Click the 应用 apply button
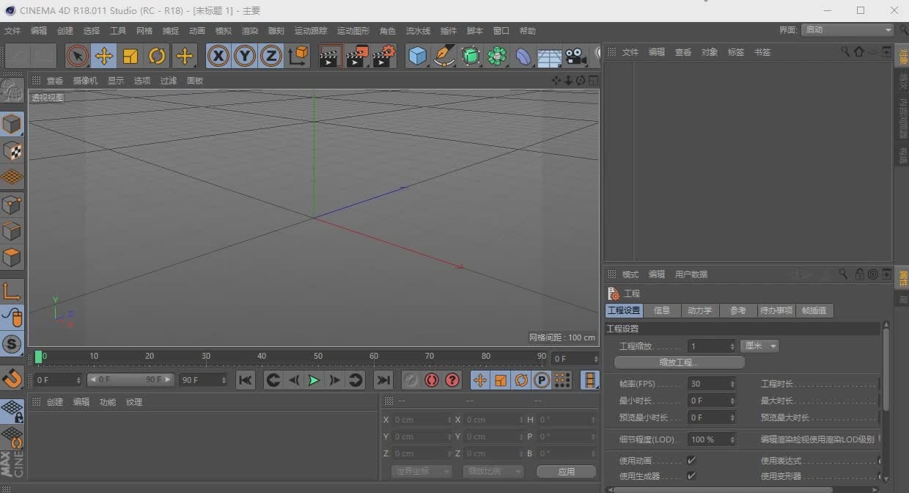 pos(567,472)
